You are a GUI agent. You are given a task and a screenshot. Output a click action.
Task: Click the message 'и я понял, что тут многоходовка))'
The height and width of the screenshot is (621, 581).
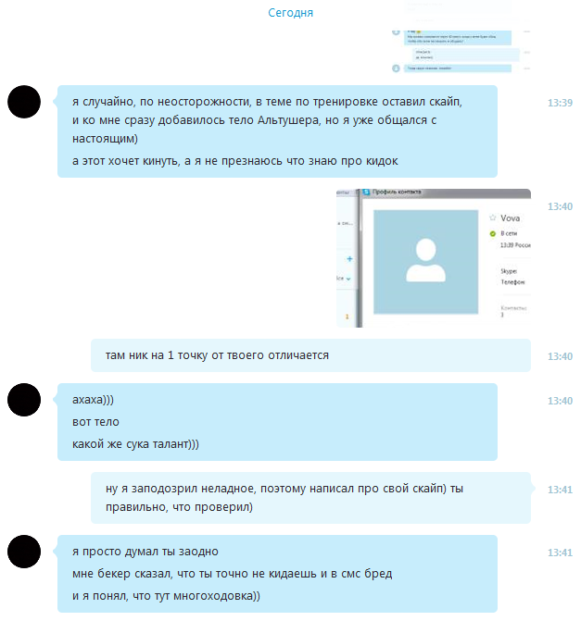click(166, 596)
